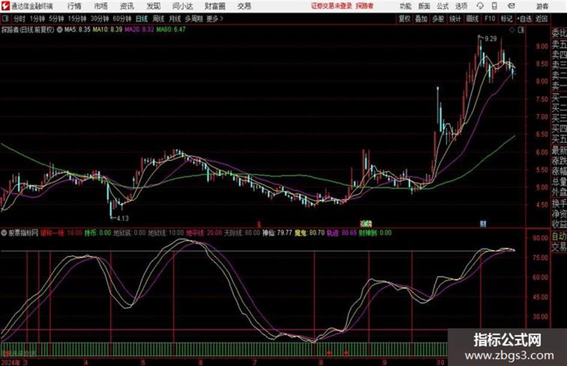567x366 pixels.
Task: Switch to 15分钟 period tab
Action: [x=77, y=19]
